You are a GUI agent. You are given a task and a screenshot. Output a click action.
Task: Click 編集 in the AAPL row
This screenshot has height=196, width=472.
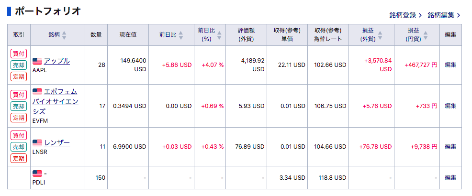coord(450,65)
